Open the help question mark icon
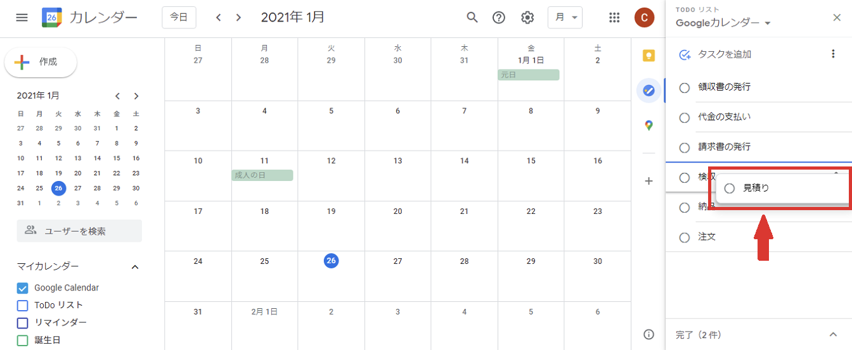Screen dimensions: 852x350 click(x=499, y=18)
